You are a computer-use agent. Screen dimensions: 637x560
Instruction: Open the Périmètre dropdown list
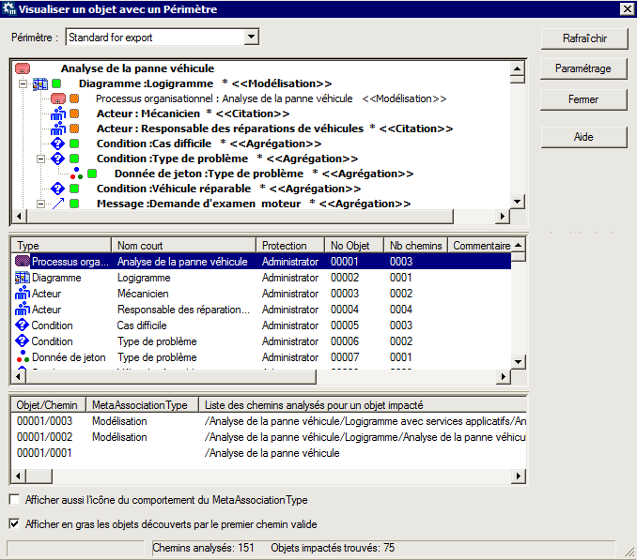coord(250,38)
